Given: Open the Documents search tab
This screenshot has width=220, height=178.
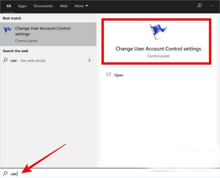Looking at the screenshot, I should (x=43, y=6).
